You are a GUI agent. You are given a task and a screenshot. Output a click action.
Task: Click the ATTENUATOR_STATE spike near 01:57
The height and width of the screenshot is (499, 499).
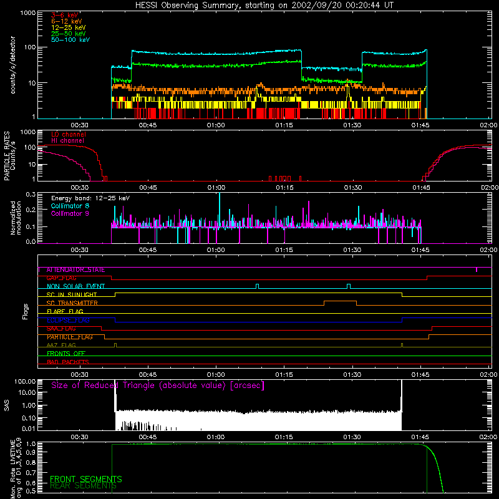(x=477, y=270)
